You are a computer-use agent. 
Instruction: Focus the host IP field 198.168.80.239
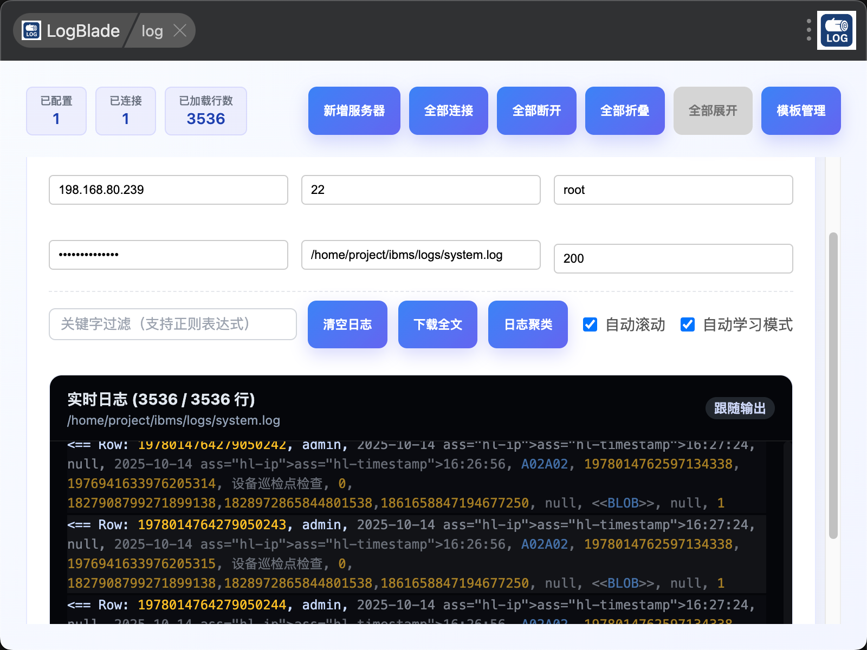tap(168, 190)
